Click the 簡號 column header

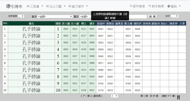[58, 23]
